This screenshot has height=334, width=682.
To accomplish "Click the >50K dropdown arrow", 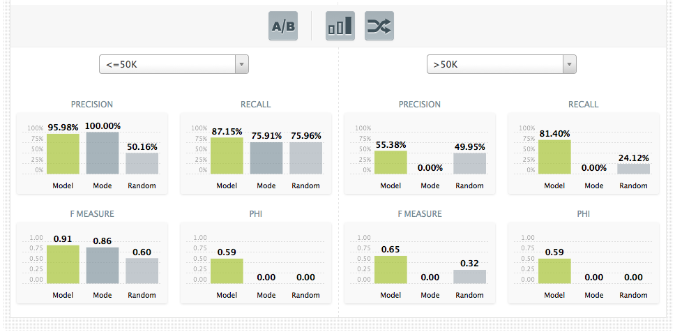I will (x=569, y=65).
